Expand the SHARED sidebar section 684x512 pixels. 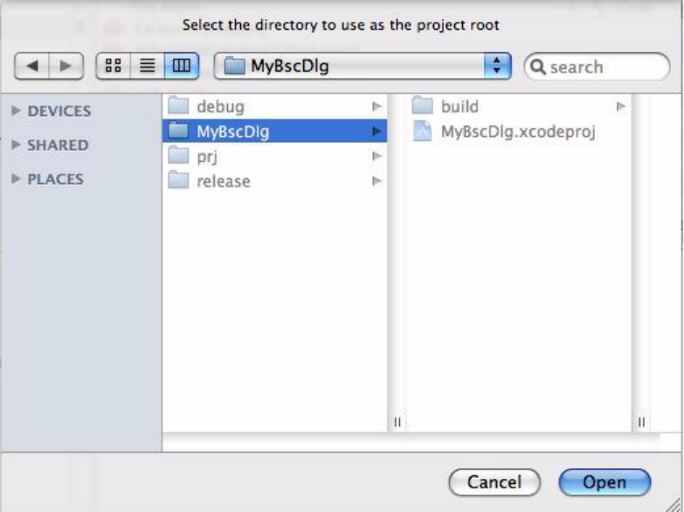(x=16, y=144)
